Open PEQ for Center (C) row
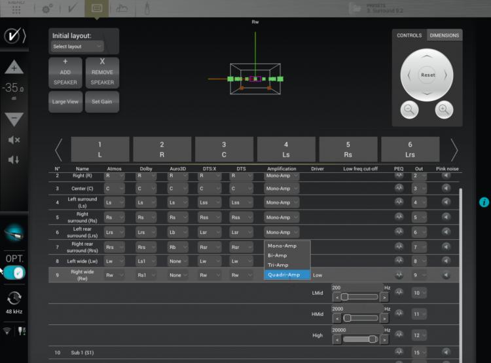This screenshot has height=363, width=491. click(x=399, y=188)
